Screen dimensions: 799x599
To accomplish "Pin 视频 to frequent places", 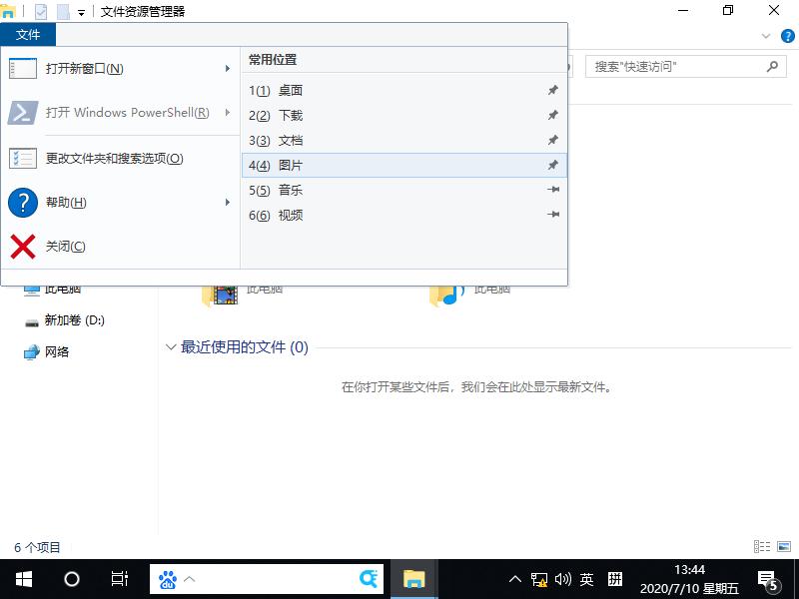I will click(x=552, y=215).
